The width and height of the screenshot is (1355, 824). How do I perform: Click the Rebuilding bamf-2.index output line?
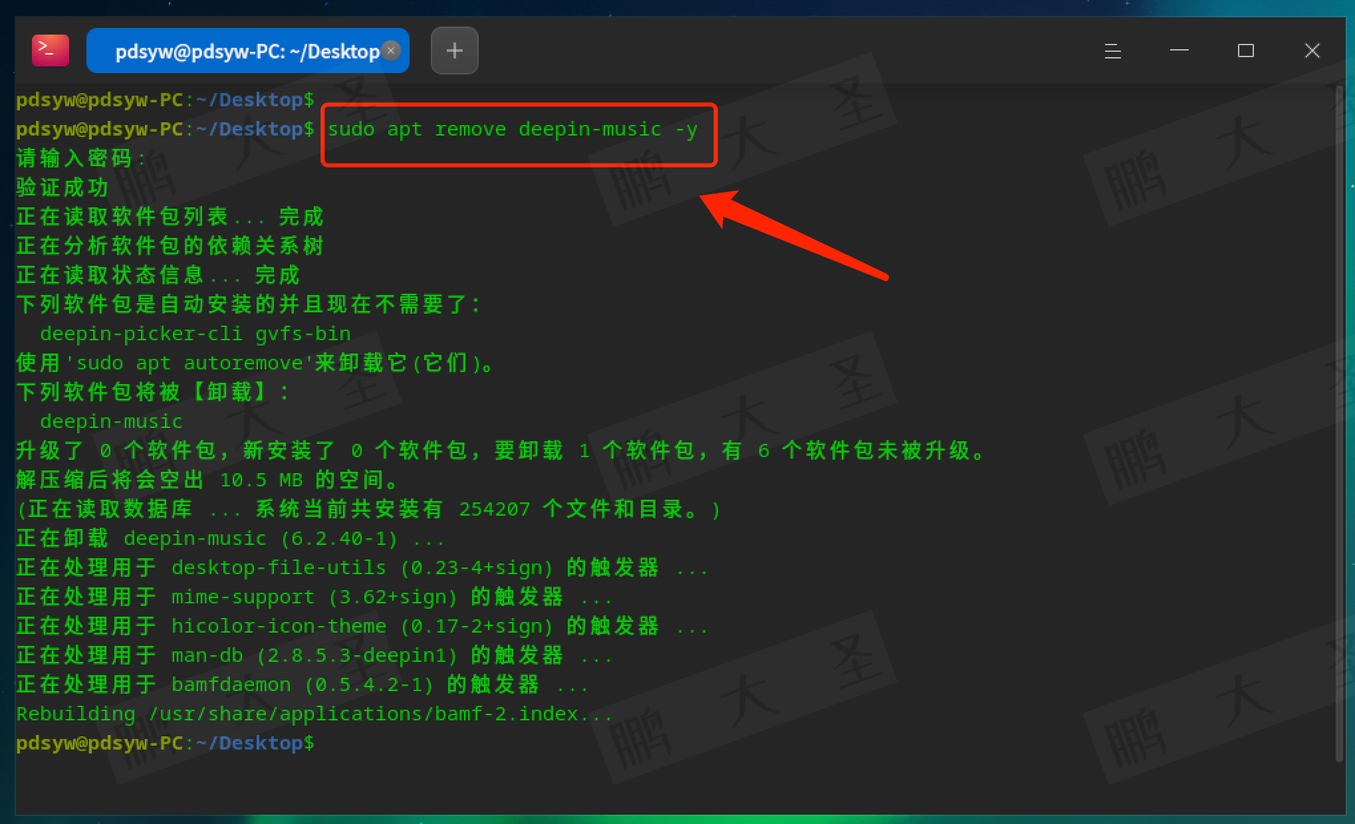click(312, 714)
